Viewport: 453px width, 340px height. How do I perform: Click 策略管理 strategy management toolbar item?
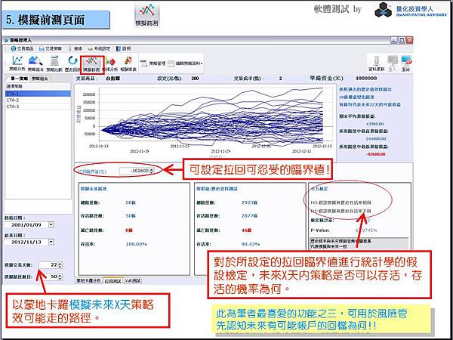point(153,63)
